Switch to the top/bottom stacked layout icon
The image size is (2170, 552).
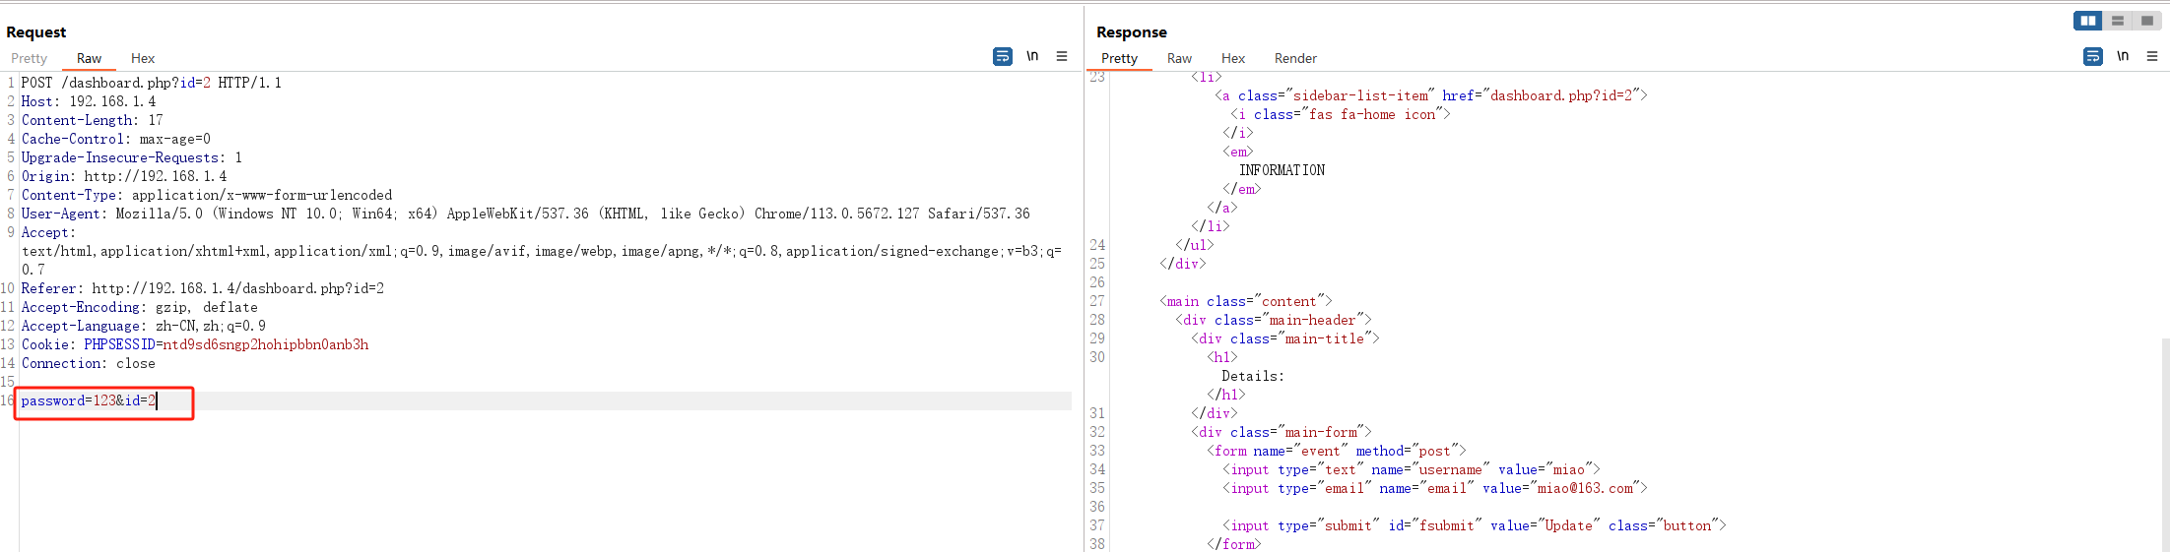[2117, 21]
